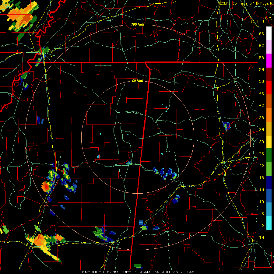Select the dark green legend swatch
Viewport: 274px width, 274px height.
[269, 155]
